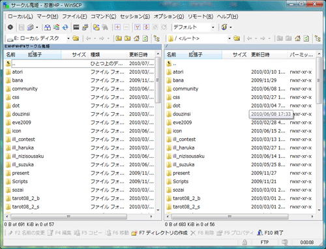The height and width of the screenshot is (249, 326).
Task: Refresh the local panel
Action: tap(145, 38)
